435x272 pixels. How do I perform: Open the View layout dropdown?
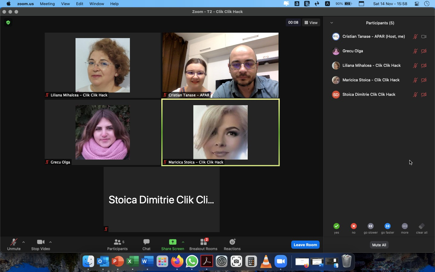311,23
